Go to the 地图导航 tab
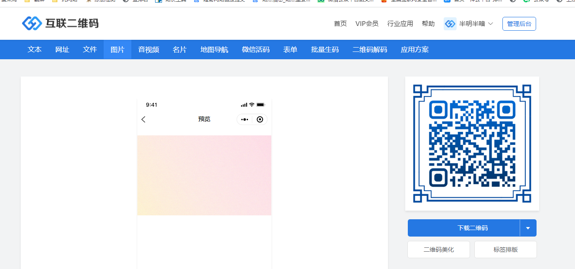The width and height of the screenshot is (575, 269). (x=214, y=50)
